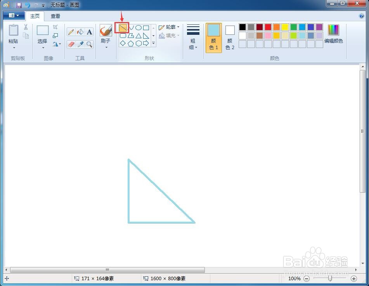Screen dimensions: 369x286
Task: Pick the red color swatch
Action: (x=268, y=27)
